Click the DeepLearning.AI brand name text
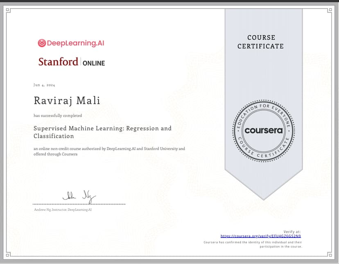This screenshot has height=264, width=339. 73,43
